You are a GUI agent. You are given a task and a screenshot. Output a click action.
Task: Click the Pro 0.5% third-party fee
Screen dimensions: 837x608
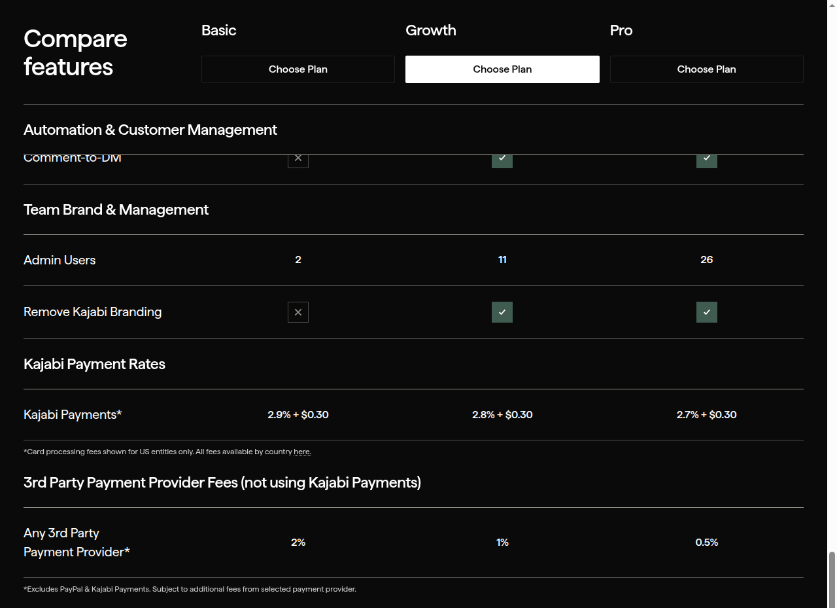click(x=707, y=543)
